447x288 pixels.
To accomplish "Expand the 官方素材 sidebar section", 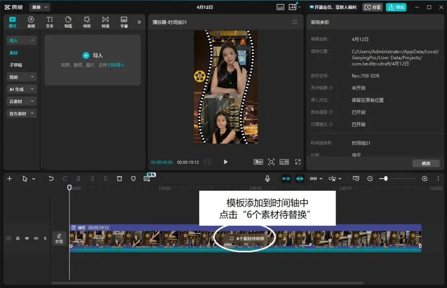I will tap(22, 114).
